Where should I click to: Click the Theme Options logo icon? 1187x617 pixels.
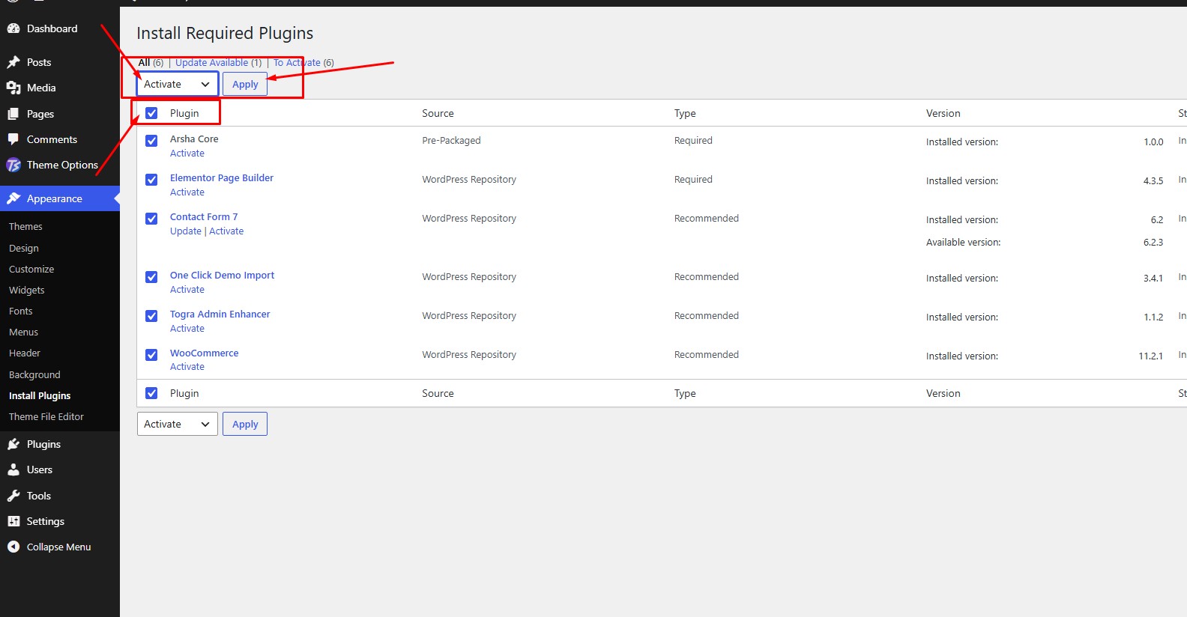tap(13, 165)
